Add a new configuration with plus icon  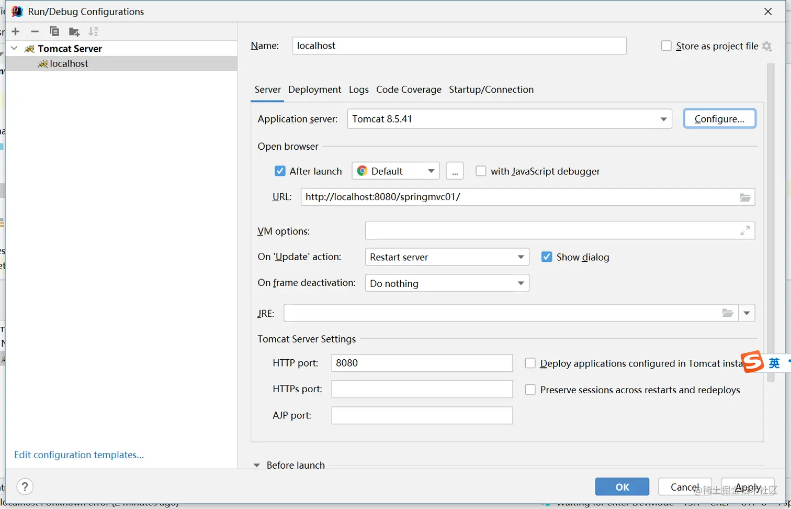point(16,31)
